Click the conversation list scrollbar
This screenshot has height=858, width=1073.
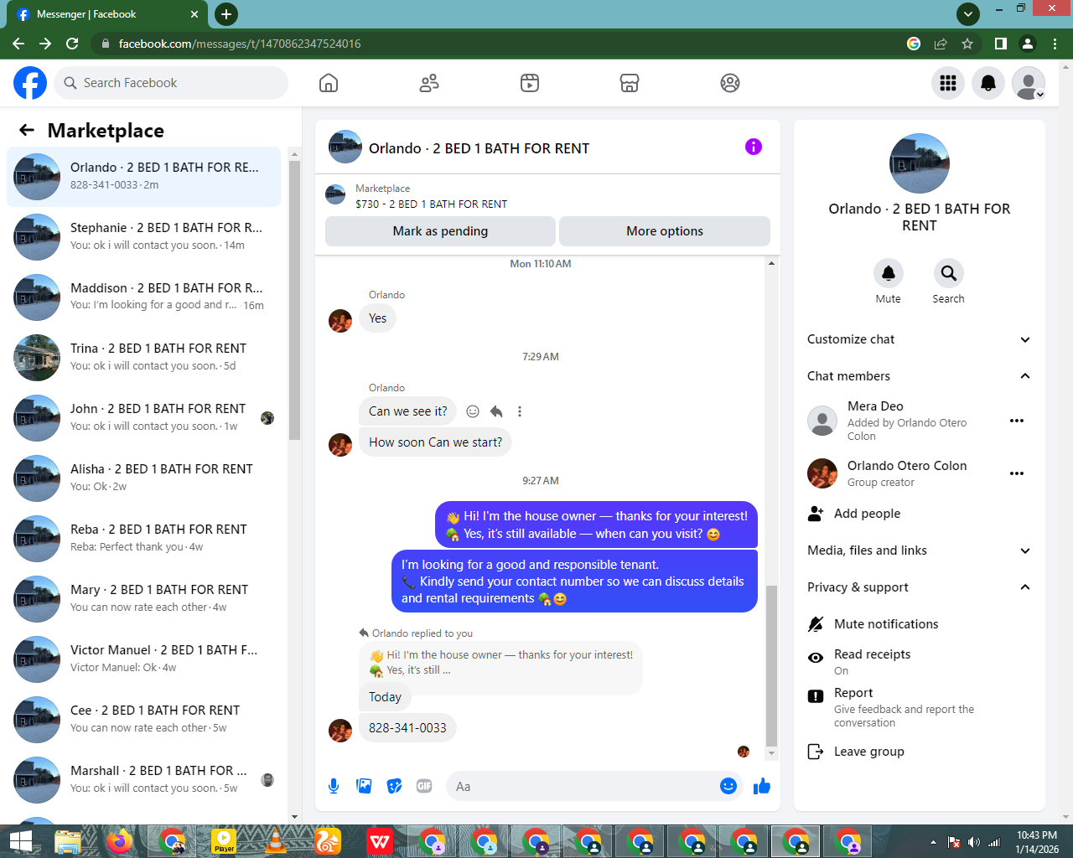click(x=294, y=300)
